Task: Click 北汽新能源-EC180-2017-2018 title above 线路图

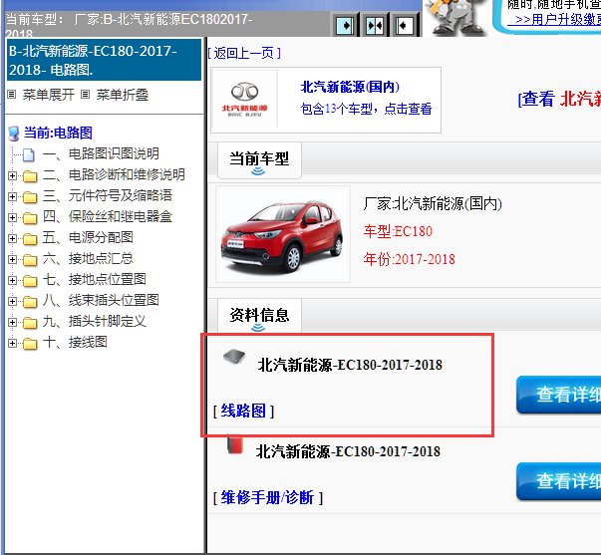Action: pos(350,365)
